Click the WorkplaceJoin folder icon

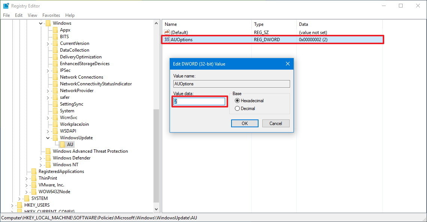(x=55, y=124)
